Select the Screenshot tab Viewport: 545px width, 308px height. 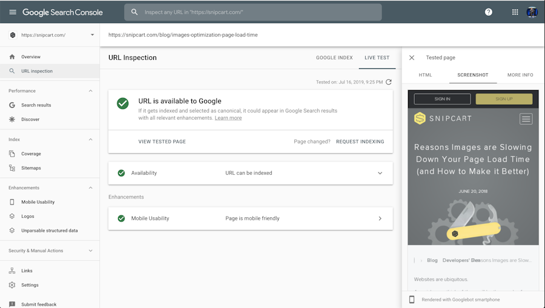pyautogui.click(x=473, y=75)
